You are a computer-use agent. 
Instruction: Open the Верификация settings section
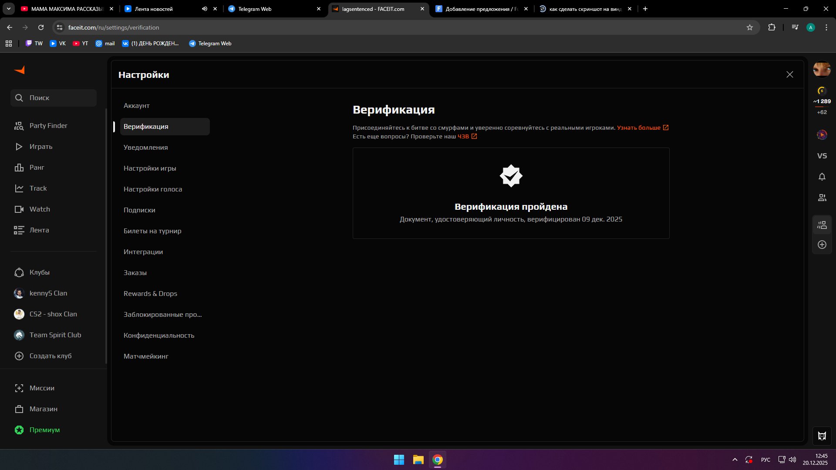[146, 126]
